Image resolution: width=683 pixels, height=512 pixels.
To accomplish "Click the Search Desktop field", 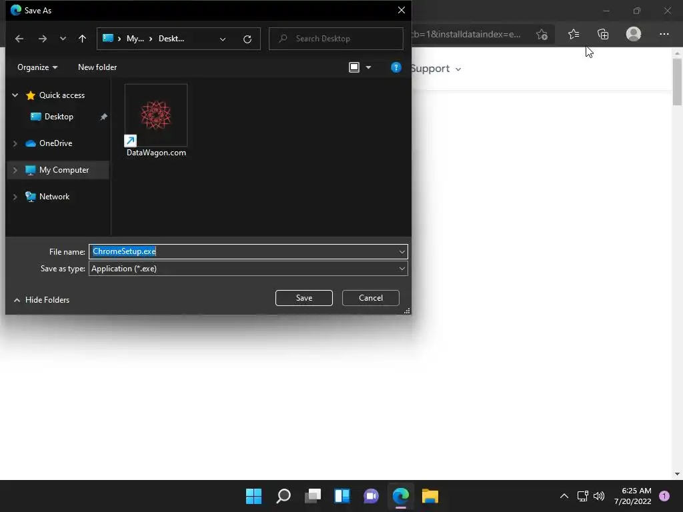I will point(336,39).
